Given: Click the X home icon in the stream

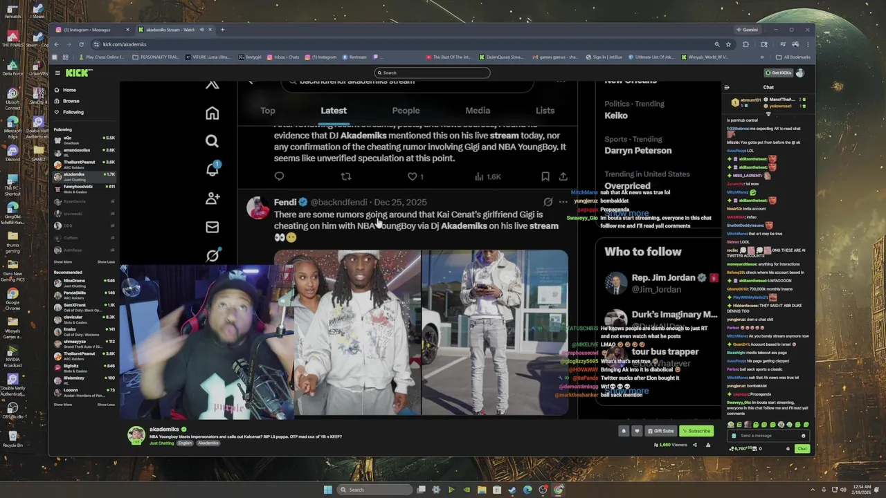Looking at the screenshot, I should [x=213, y=113].
